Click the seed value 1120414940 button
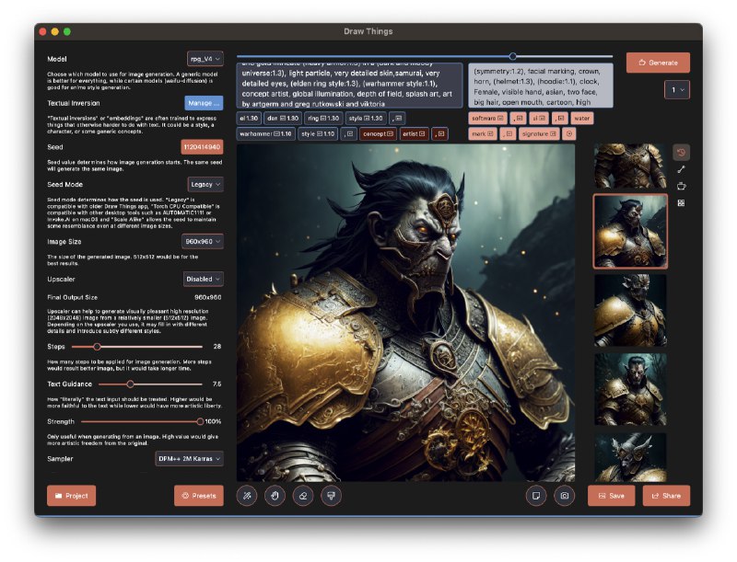Viewport: 737px width, 562px height. [x=202, y=147]
